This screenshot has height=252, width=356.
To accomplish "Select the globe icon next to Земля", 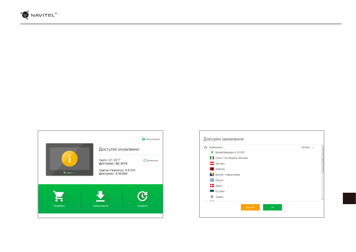I will coord(212,197).
